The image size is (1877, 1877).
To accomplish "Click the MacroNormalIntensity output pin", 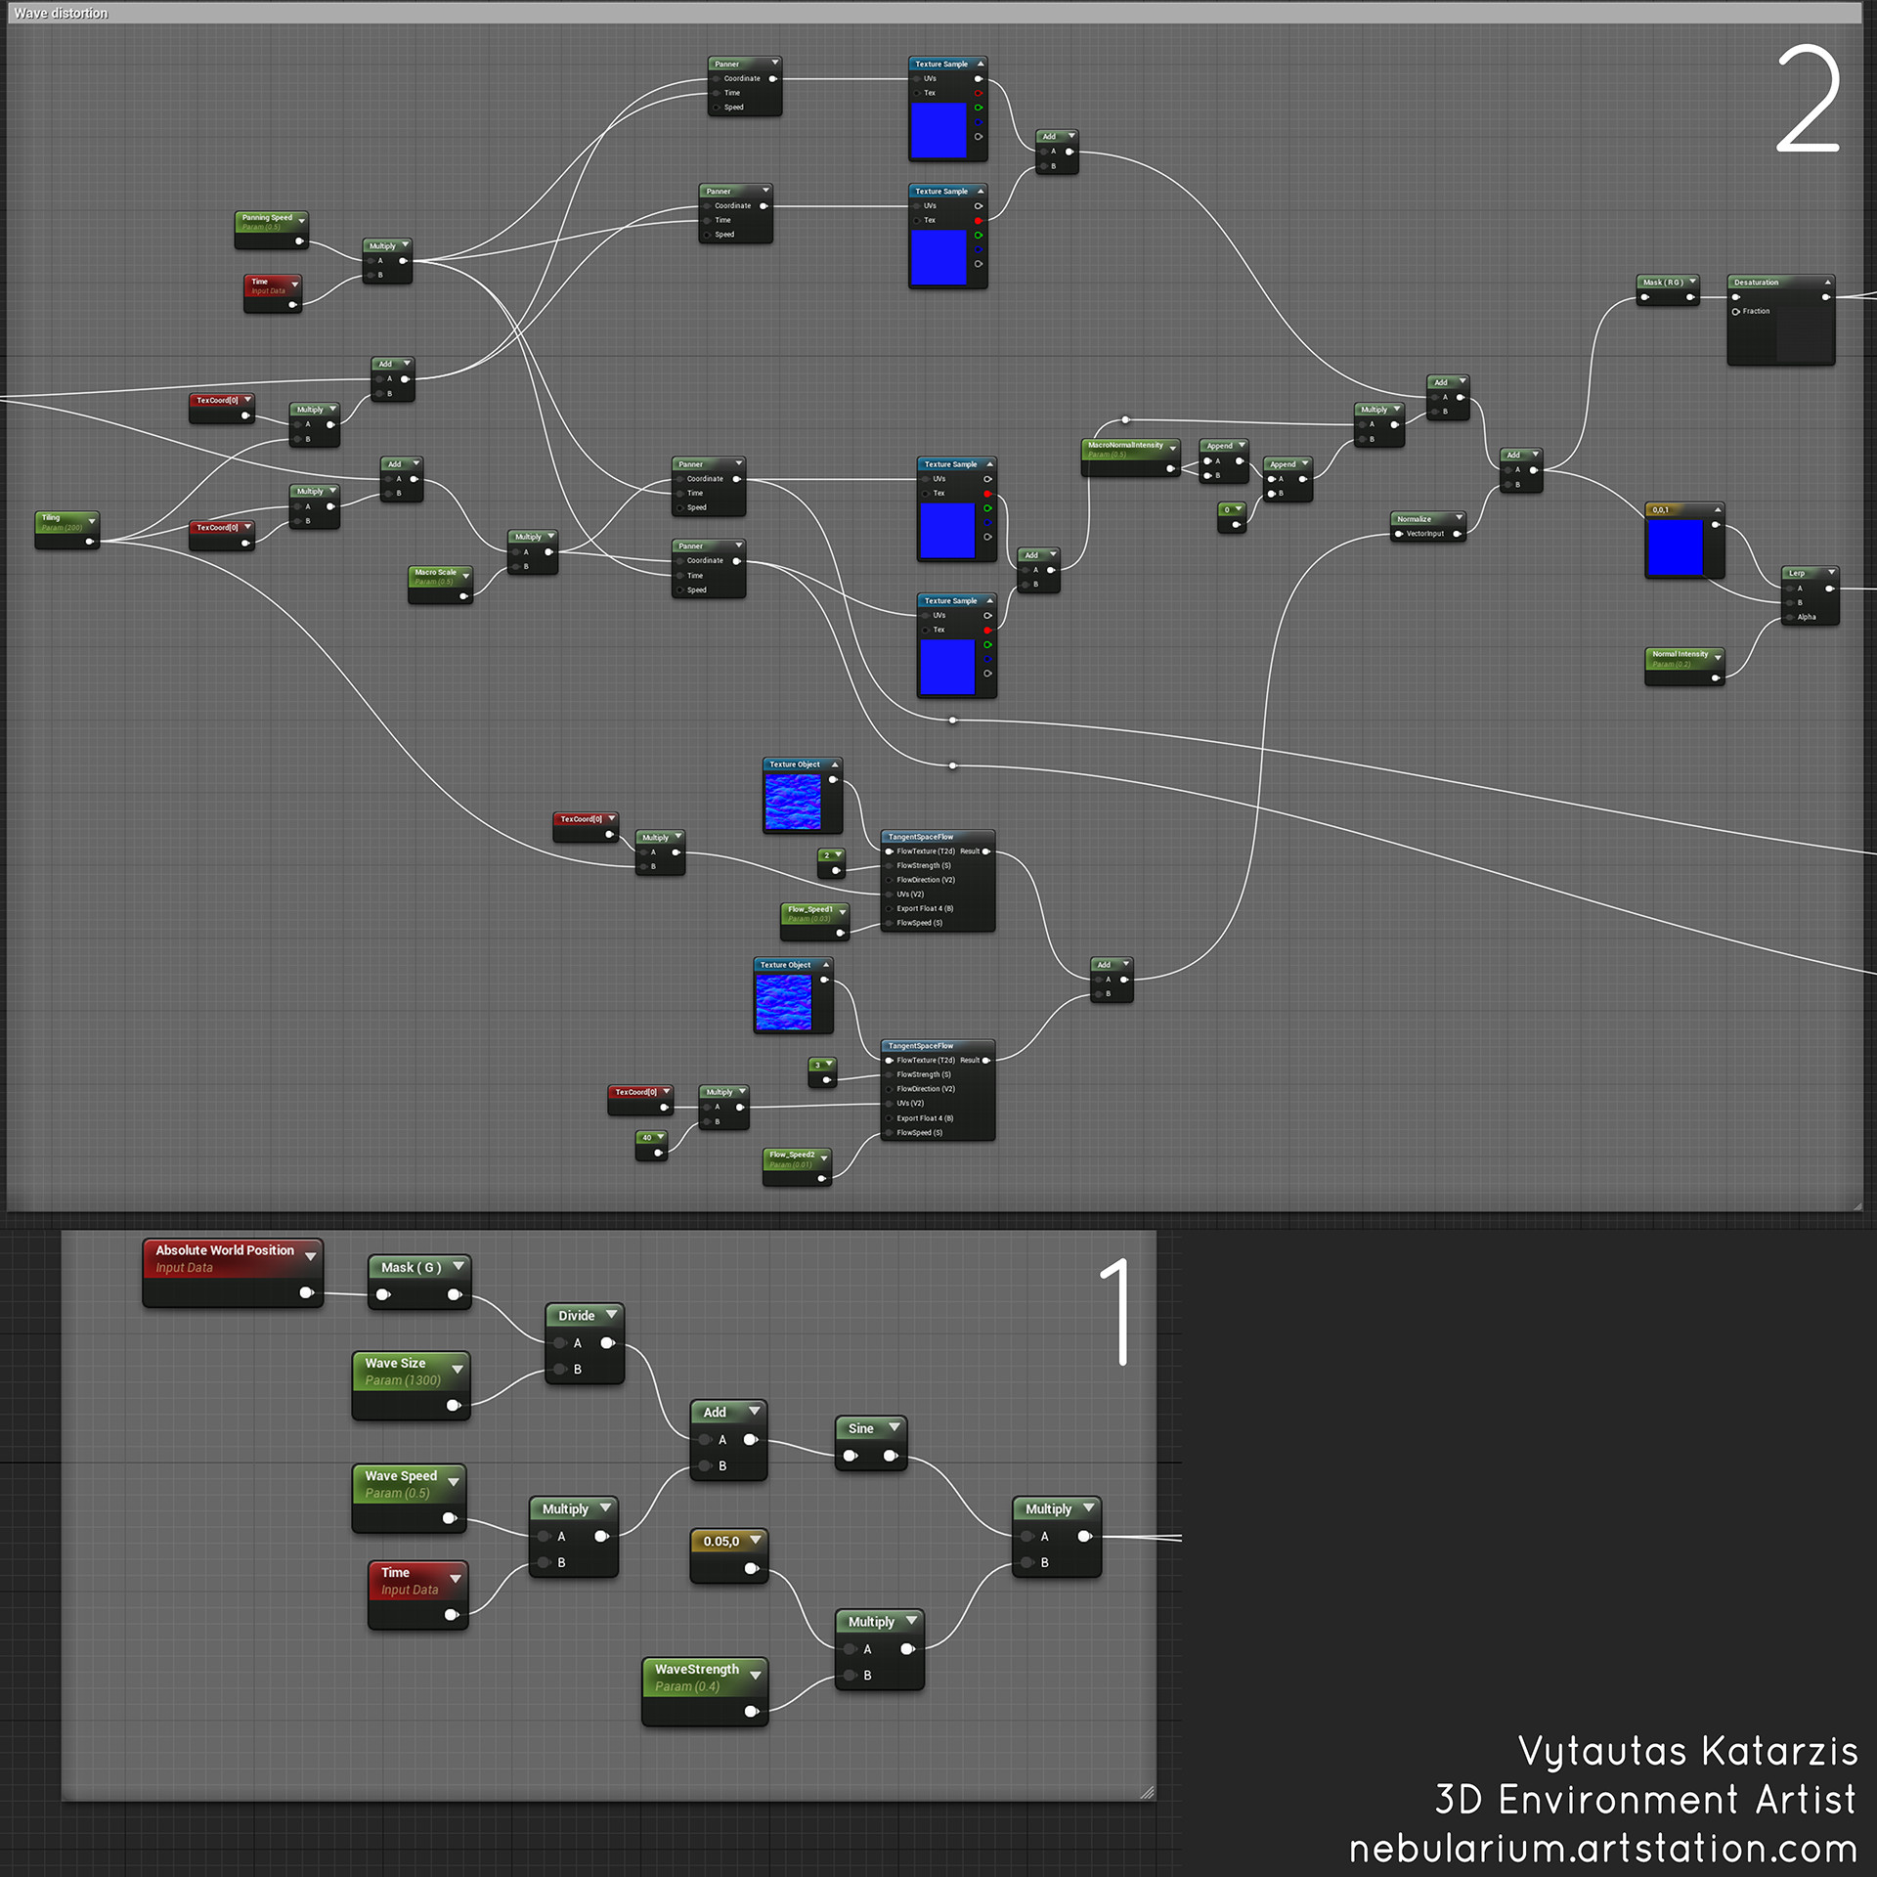I will tap(1170, 468).
